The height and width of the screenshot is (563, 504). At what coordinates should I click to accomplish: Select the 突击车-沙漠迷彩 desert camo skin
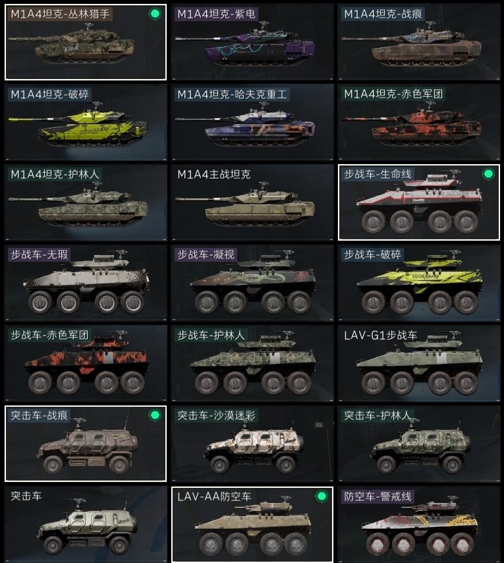click(252, 444)
